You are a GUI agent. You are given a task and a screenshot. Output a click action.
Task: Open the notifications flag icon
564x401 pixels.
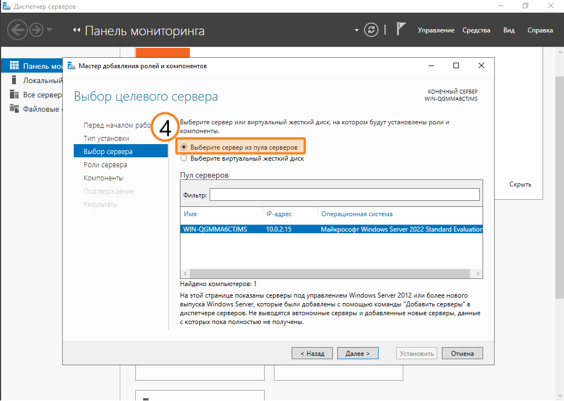tap(401, 29)
